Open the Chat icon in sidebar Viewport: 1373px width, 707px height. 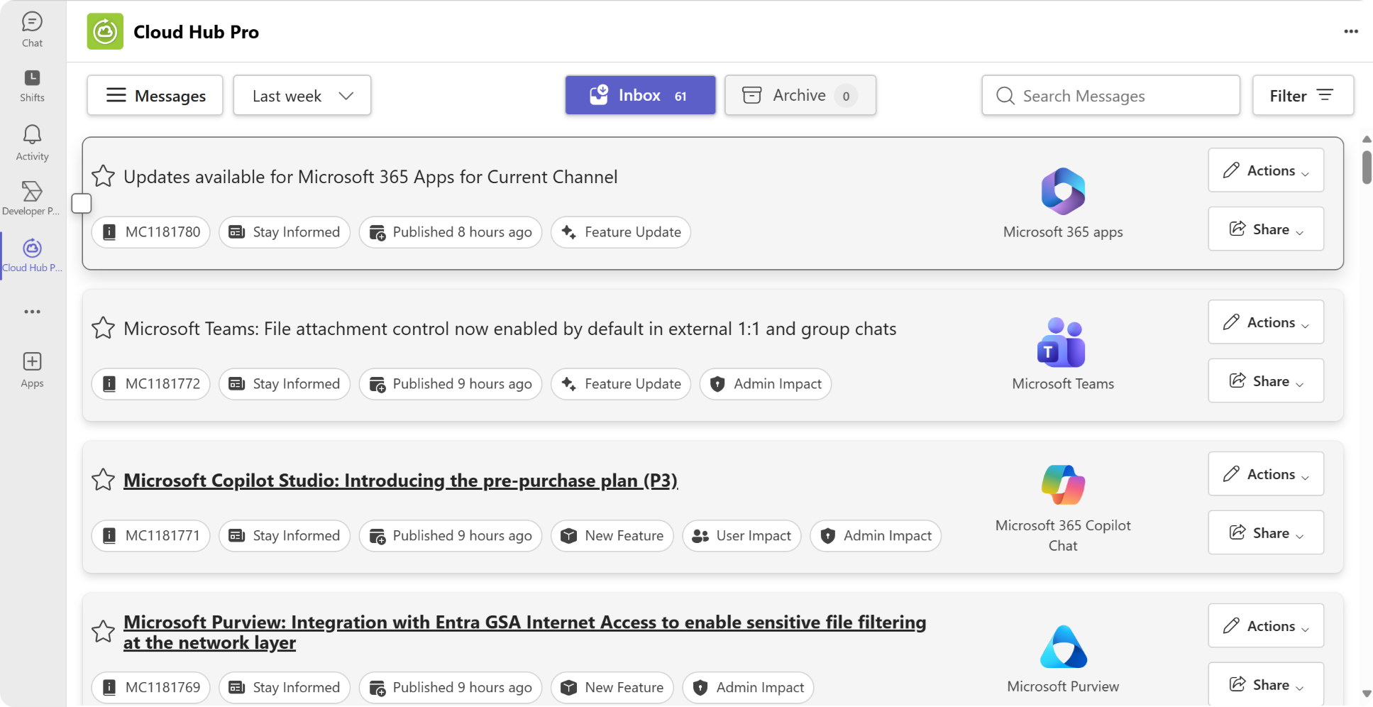click(32, 23)
